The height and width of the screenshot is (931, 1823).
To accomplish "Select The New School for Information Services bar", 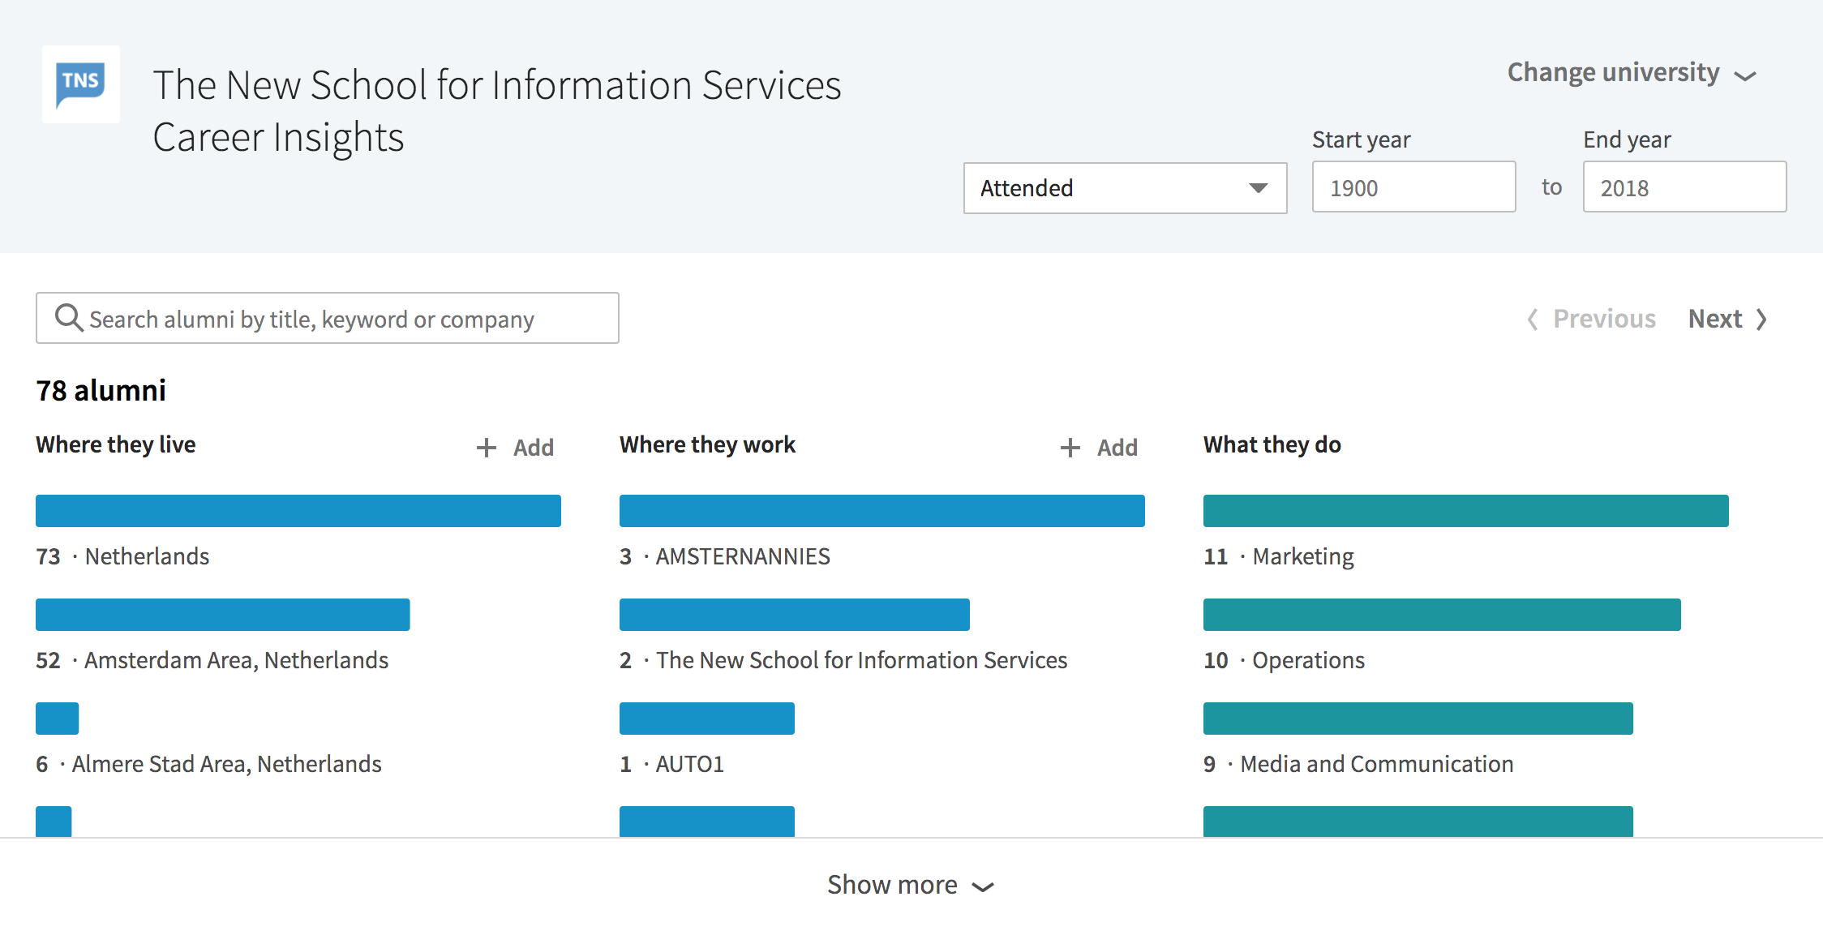I will click(x=795, y=615).
